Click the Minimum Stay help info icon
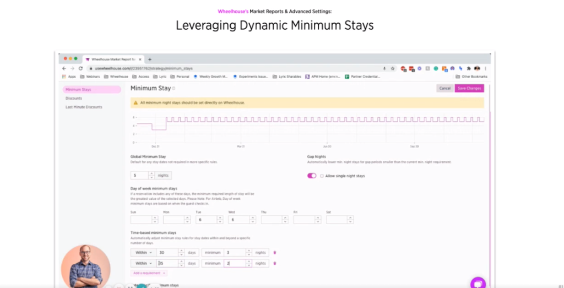This screenshot has height=288, width=564. [x=173, y=89]
